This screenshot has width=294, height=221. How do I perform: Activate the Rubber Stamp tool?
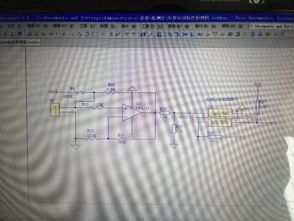86,34
